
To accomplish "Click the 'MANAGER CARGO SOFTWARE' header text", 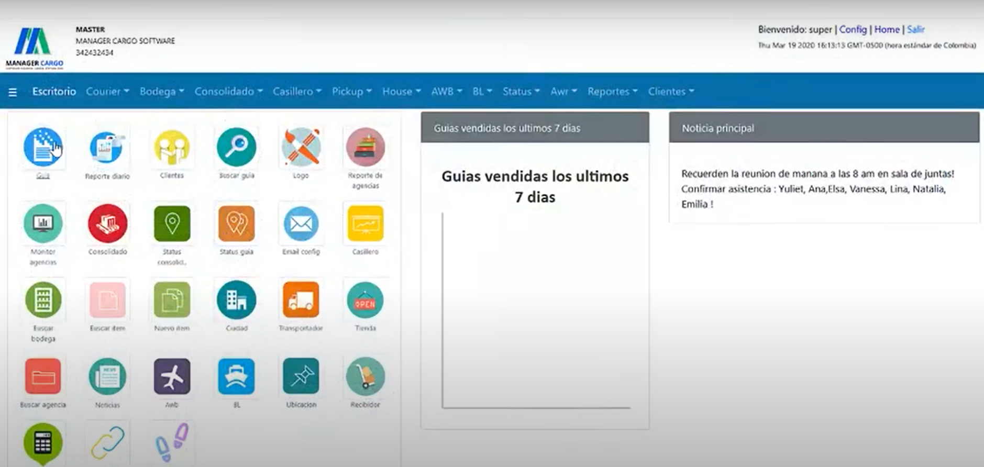I will [125, 41].
